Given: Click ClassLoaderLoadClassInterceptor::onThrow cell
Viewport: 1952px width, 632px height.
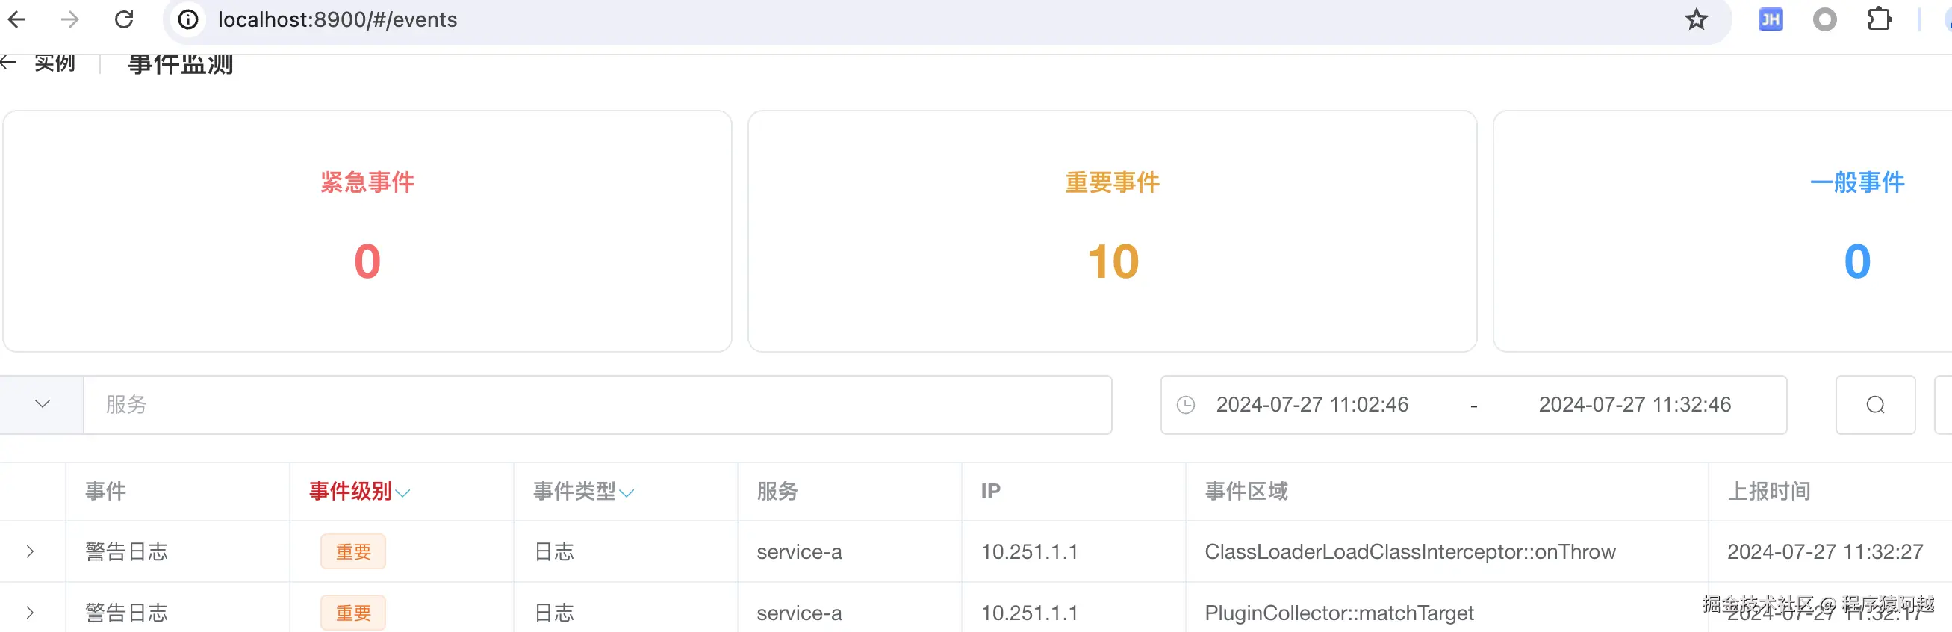Looking at the screenshot, I should (1410, 551).
